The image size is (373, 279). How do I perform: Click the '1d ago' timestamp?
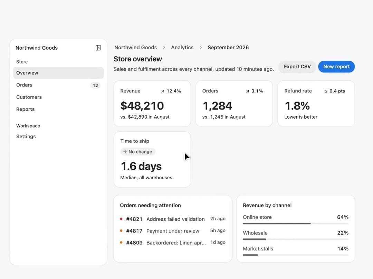(218, 242)
